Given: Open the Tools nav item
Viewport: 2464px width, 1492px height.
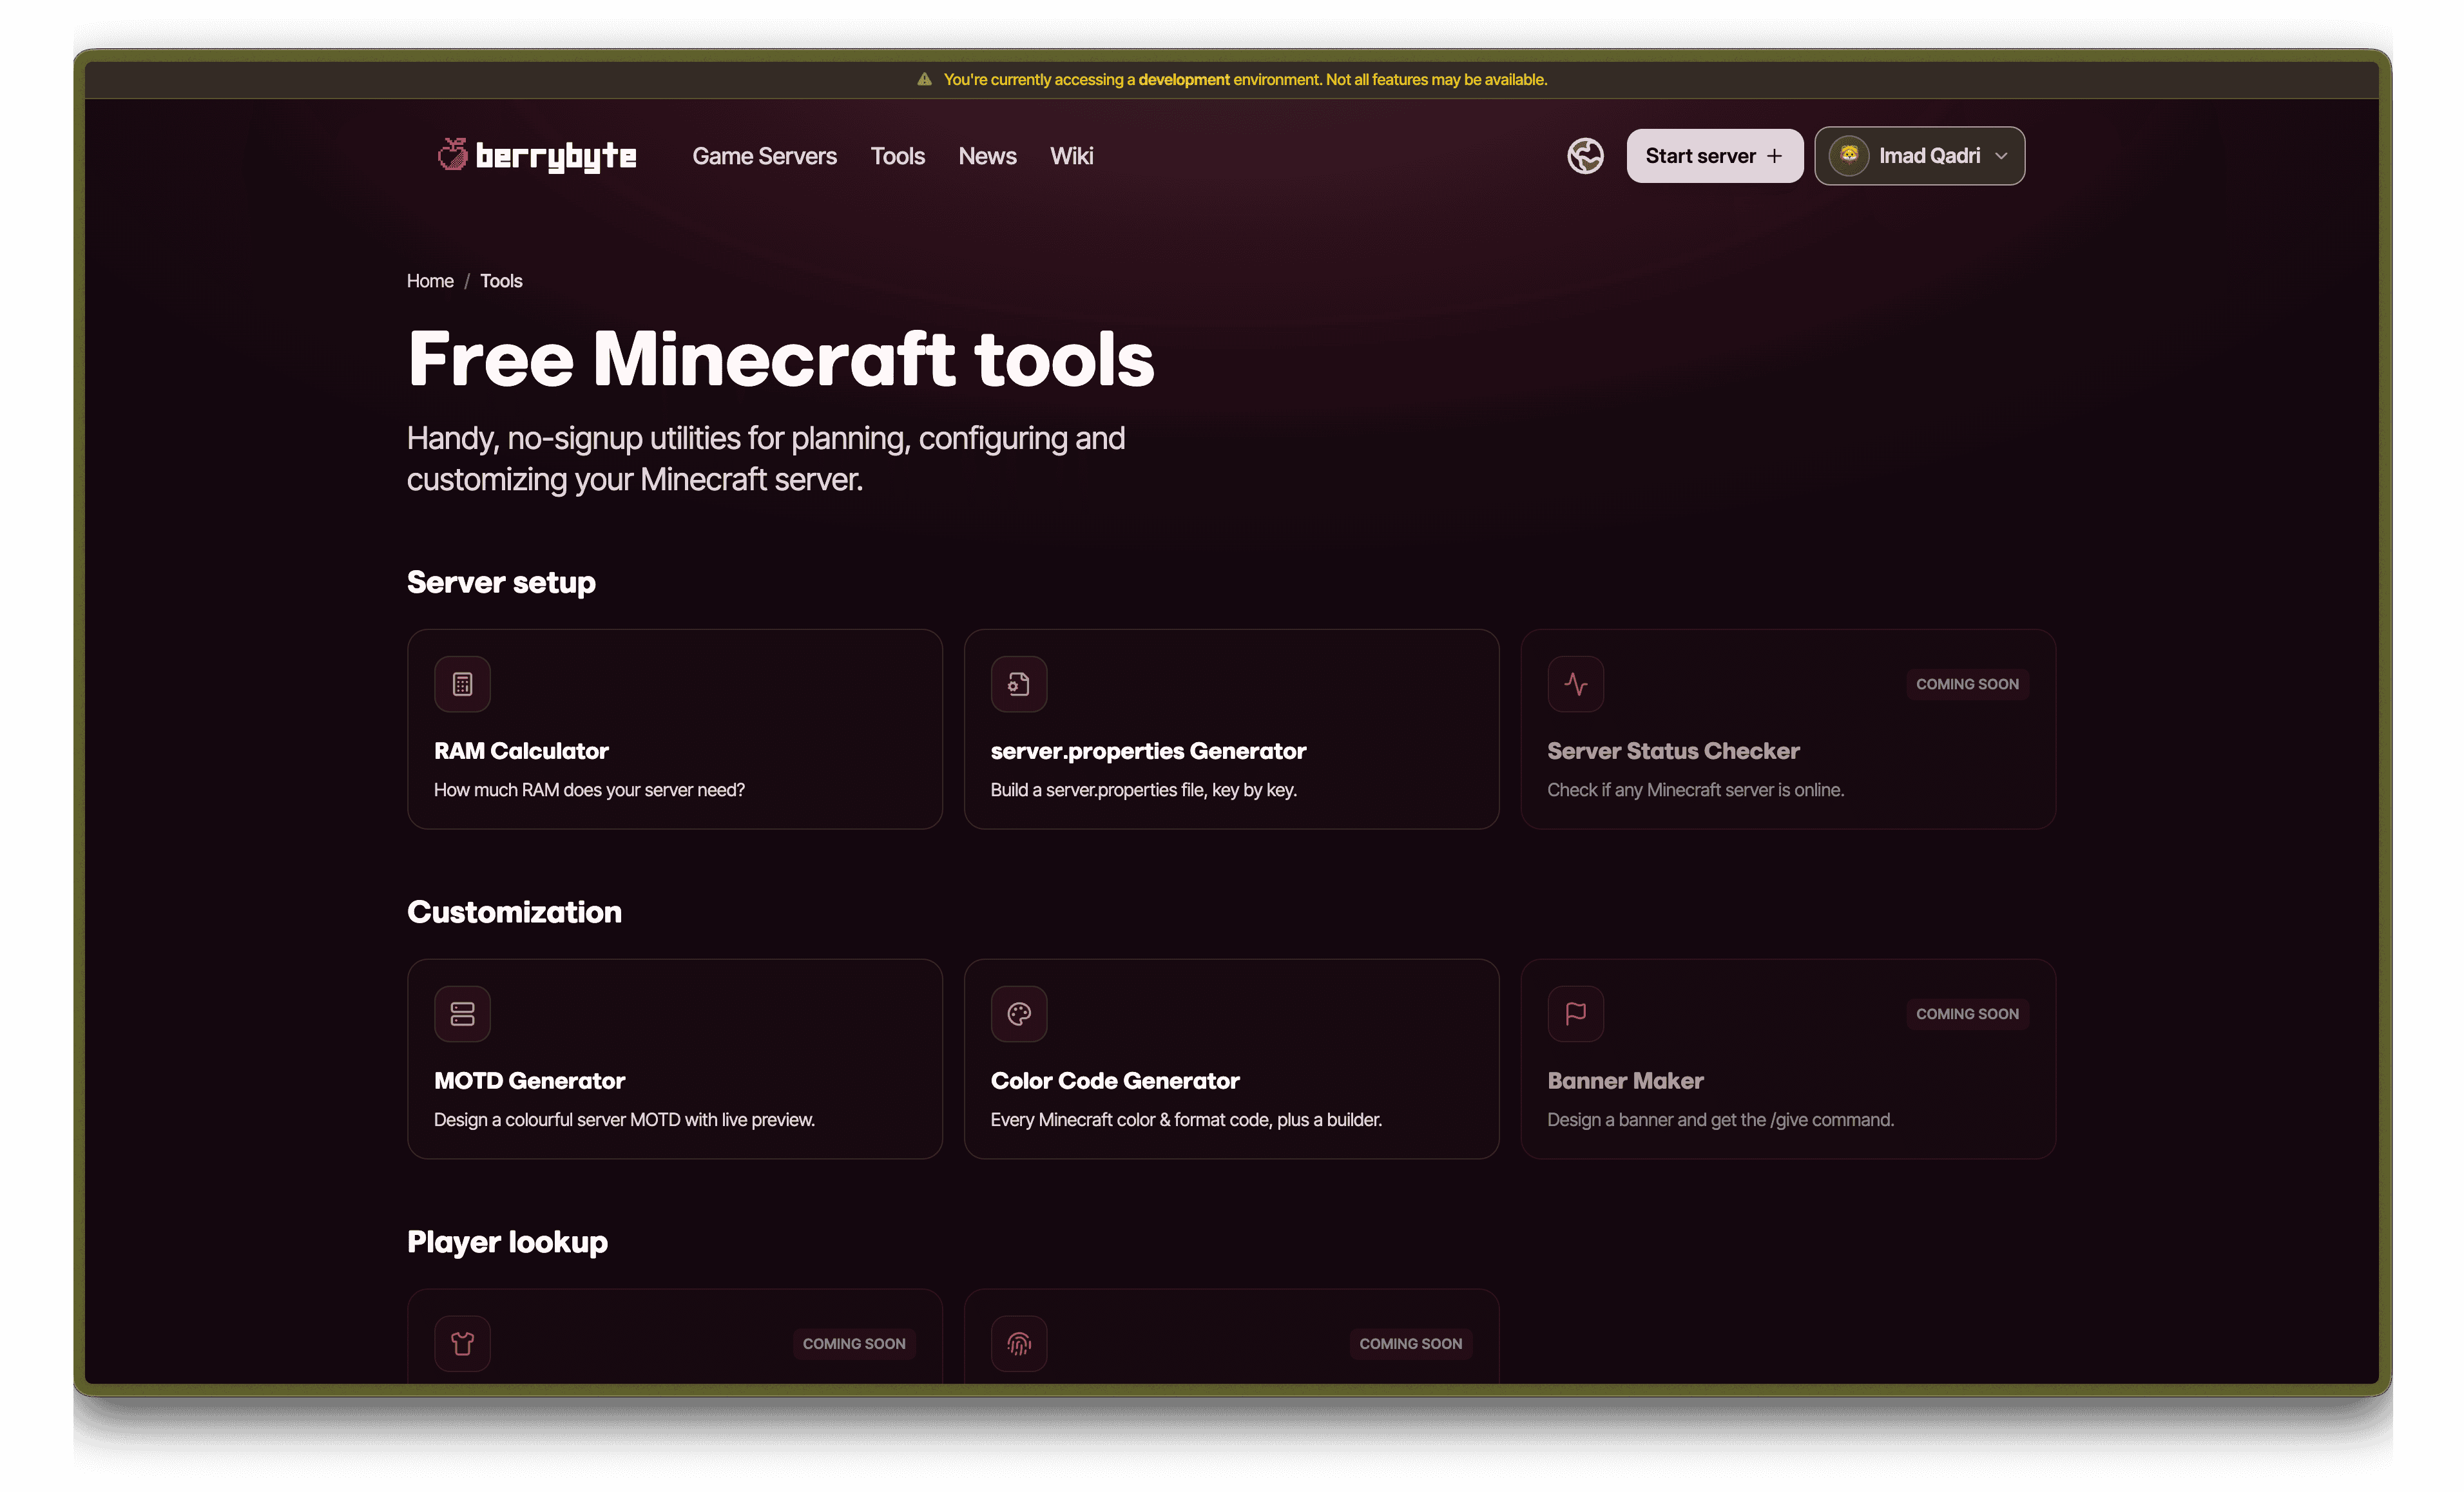Looking at the screenshot, I should click(897, 156).
